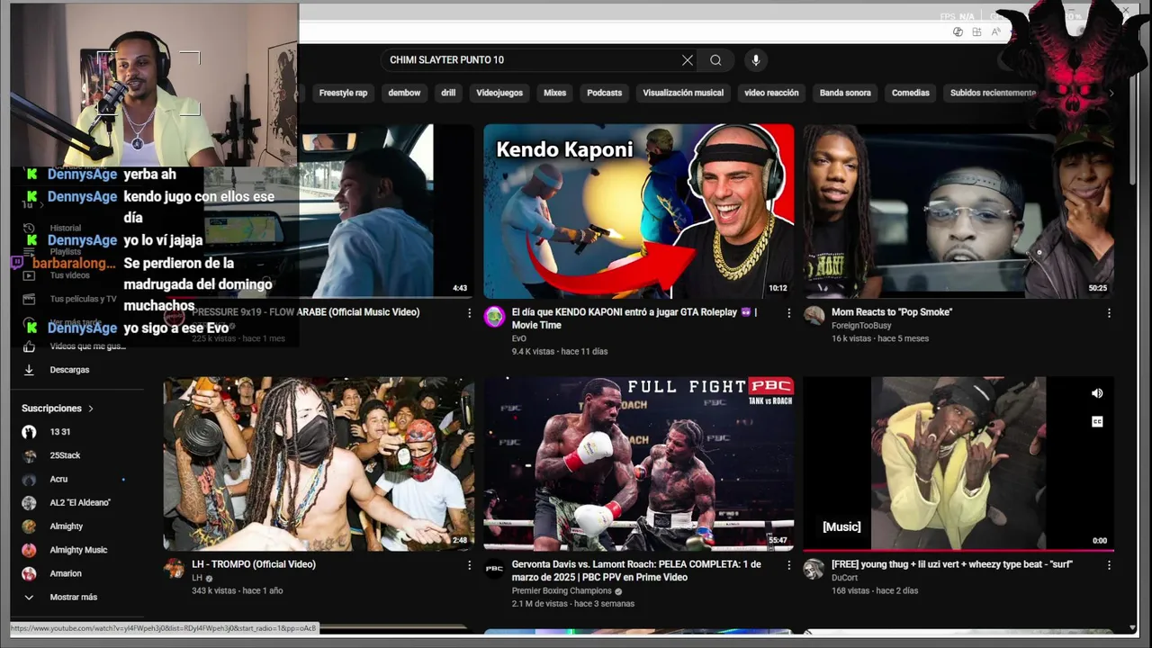Play the Kendo Kaponi thumbnail video
The height and width of the screenshot is (648, 1152).
click(x=639, y=211)
